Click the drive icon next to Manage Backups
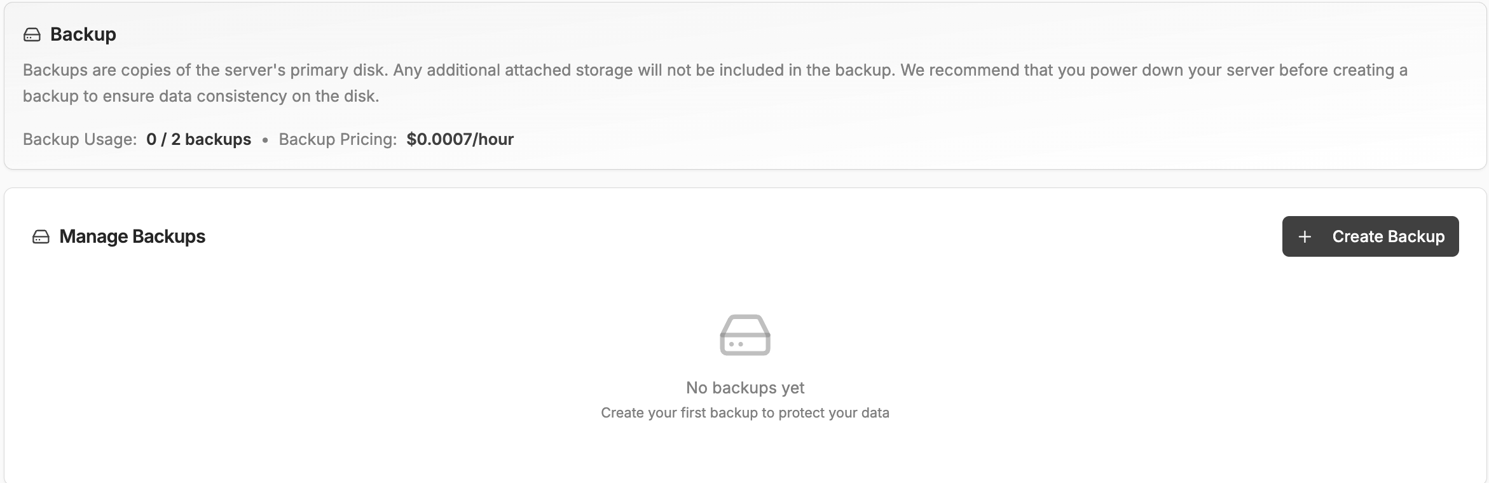Screen dimensions: 1489x483 pos(41,237)
